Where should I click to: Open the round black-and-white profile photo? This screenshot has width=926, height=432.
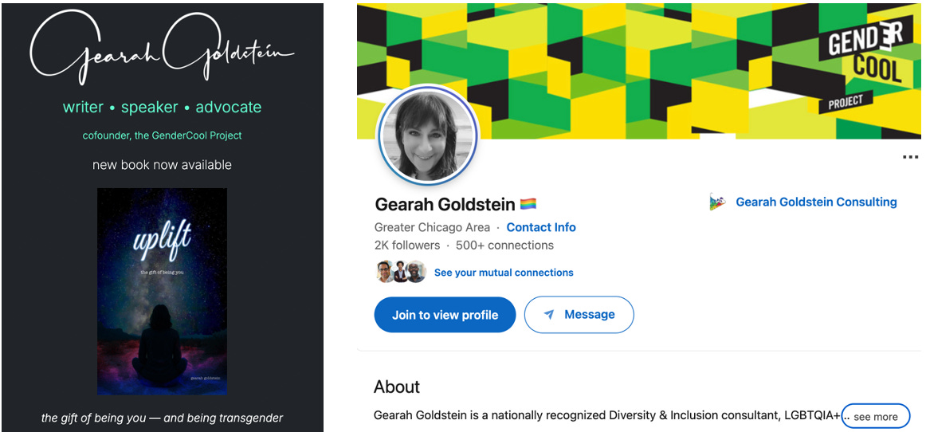(428, 135)
